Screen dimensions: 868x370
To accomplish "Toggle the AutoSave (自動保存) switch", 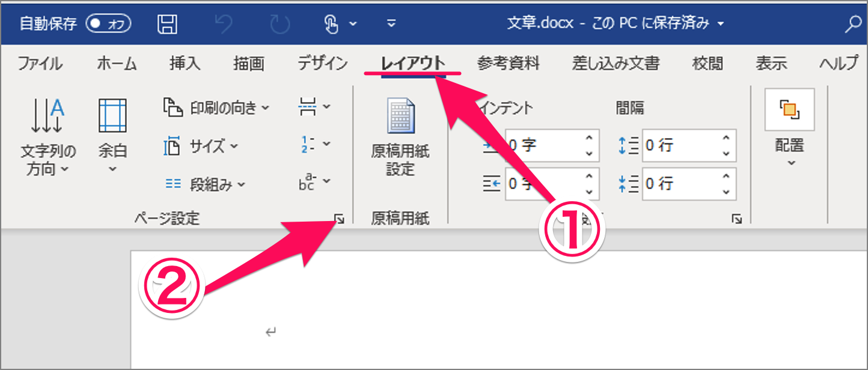I will pyautogui.click(x=108, y=23).
